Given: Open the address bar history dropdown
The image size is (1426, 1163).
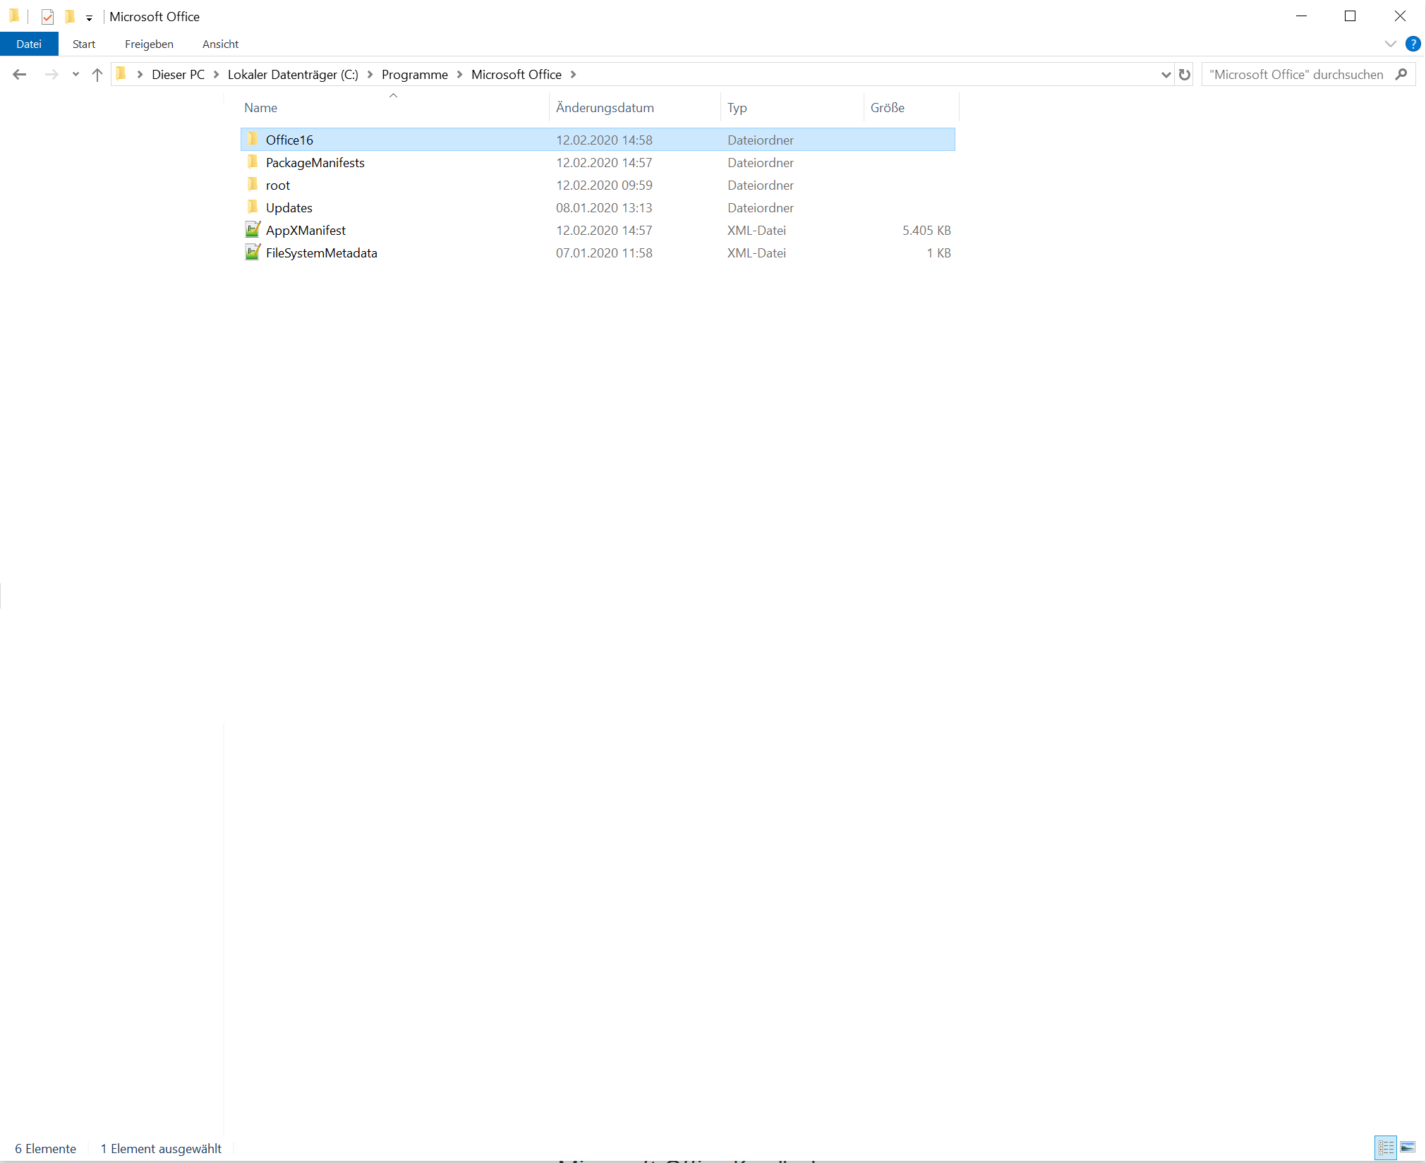Looking at the screenshot, I should coord(1166,74).
